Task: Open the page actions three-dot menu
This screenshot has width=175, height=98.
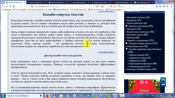Action: click(x=108, y=6)
